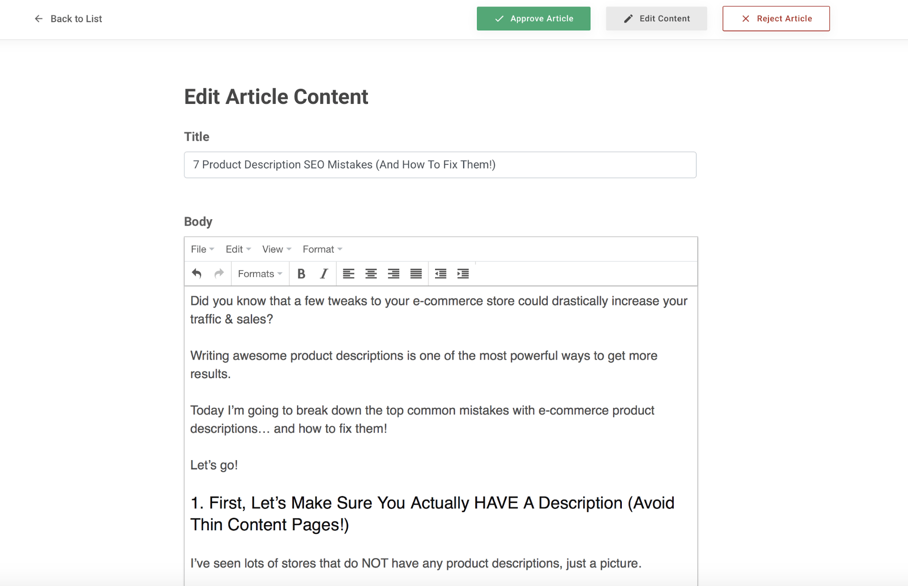Click the Approve Article button
908x586 pixels.
[x=534, y=19]
